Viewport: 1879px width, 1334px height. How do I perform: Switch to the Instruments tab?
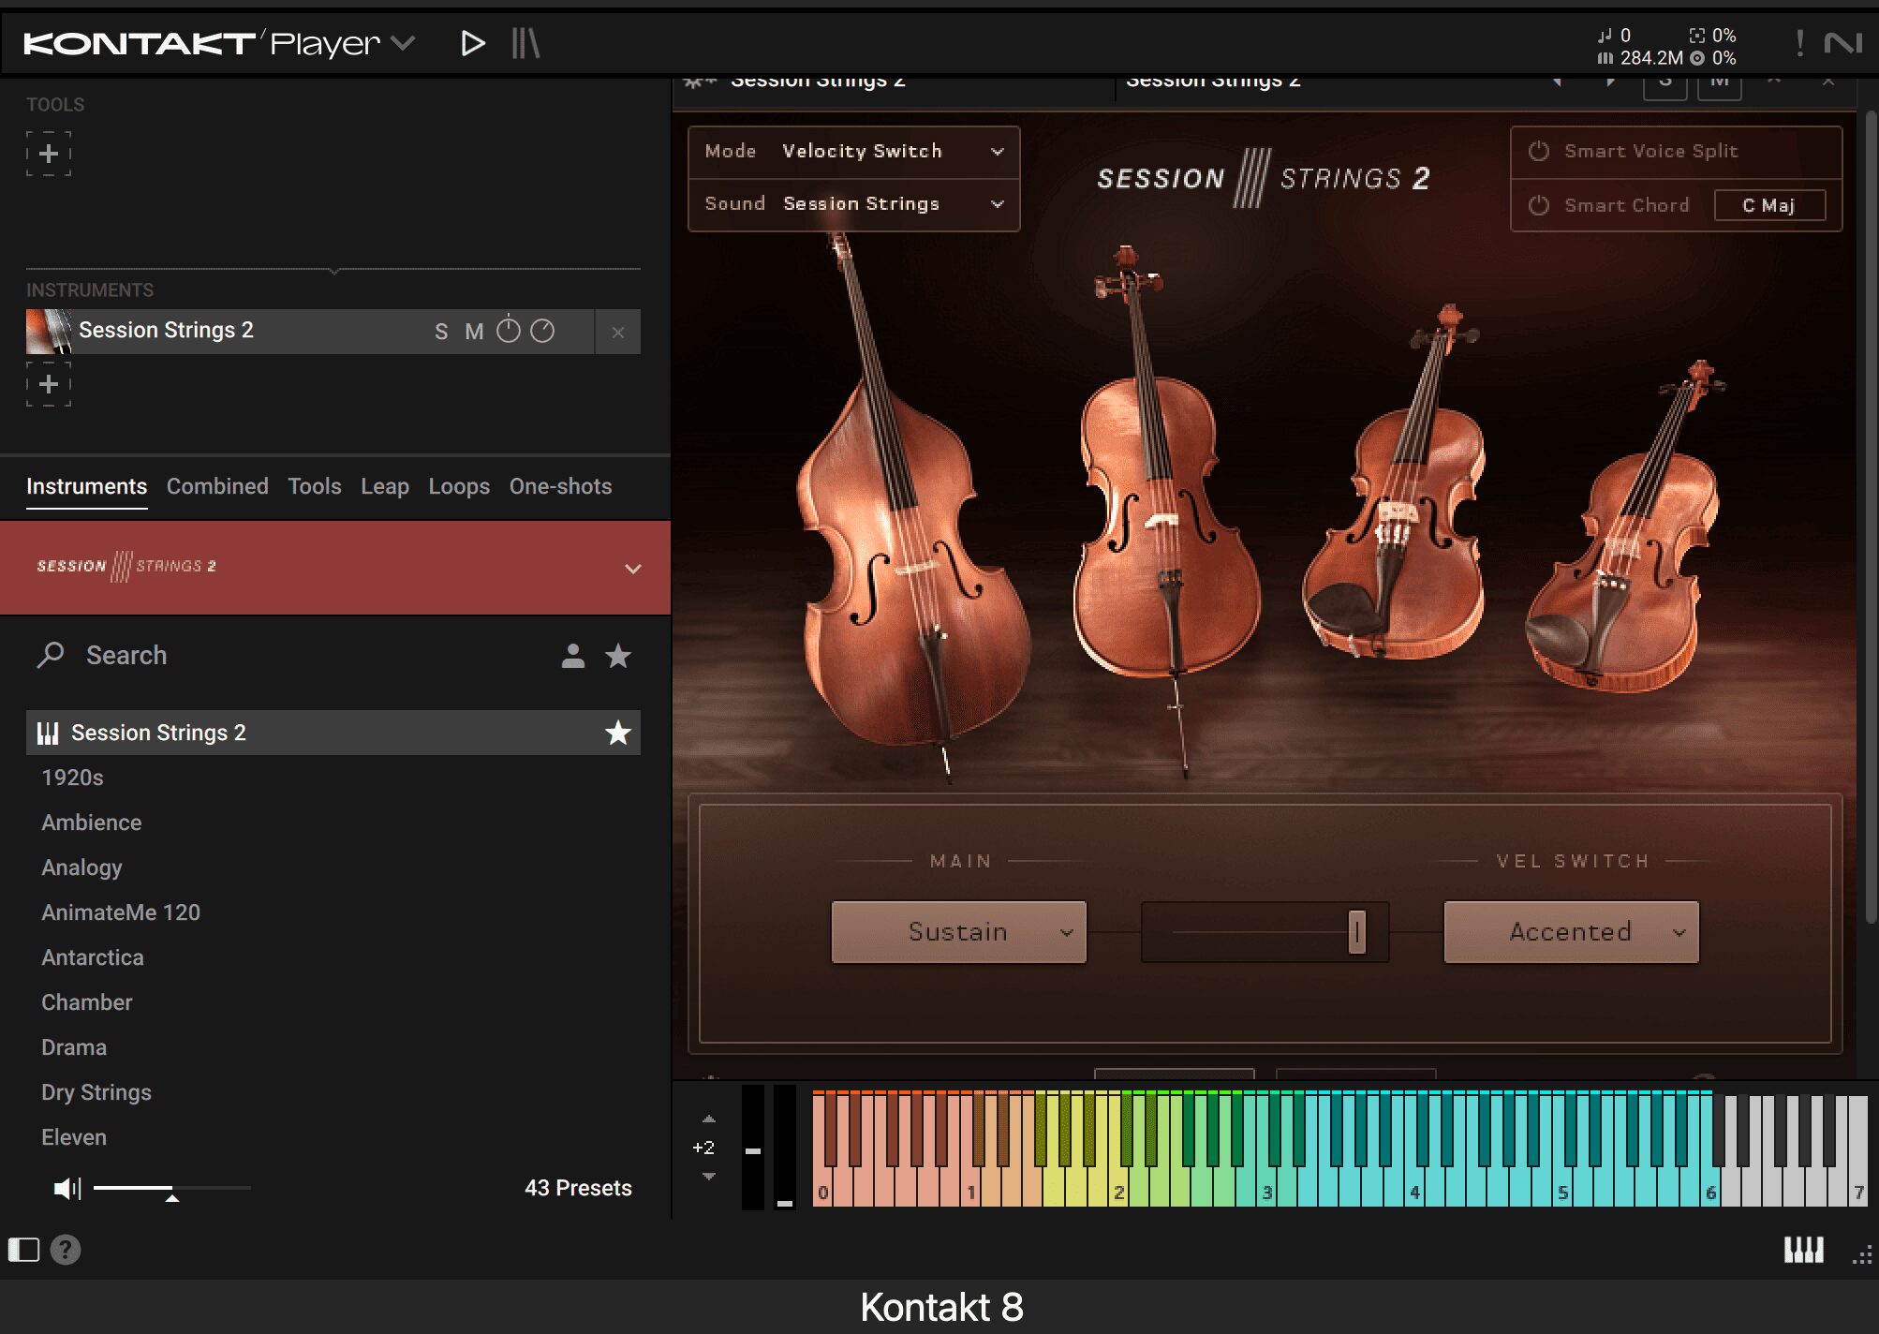86,486
